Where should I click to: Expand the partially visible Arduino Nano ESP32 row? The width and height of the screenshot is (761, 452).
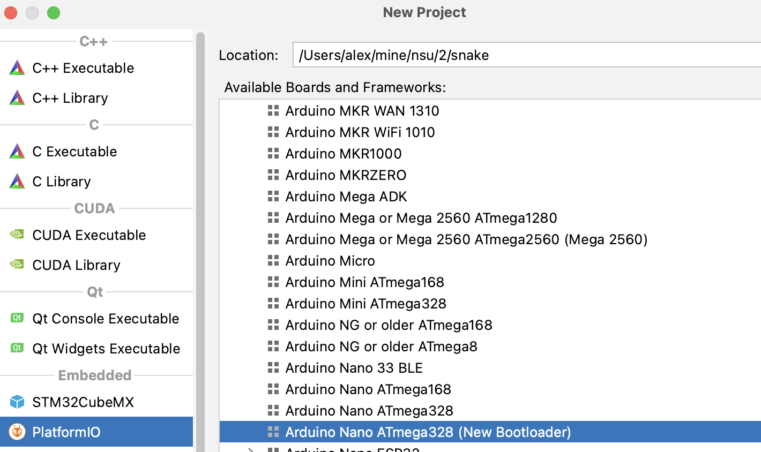tap(250, 450)
